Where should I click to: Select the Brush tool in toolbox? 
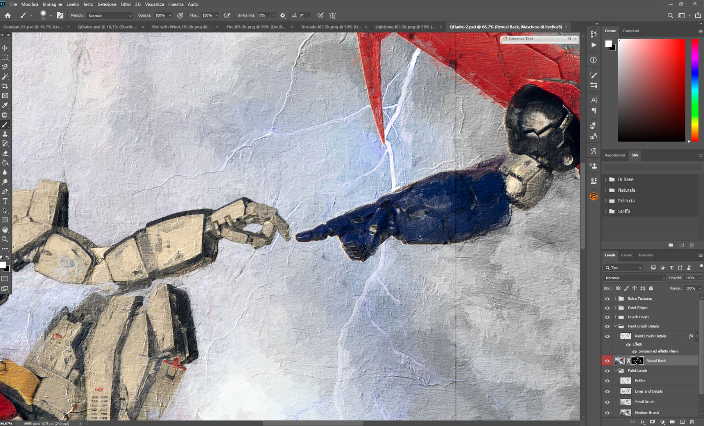[5, 125]
